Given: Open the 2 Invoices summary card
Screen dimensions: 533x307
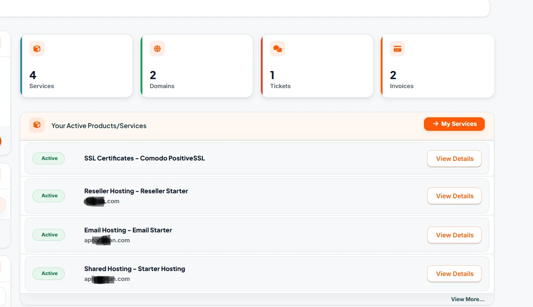Looking at the screenshot, I should coord(437,66).
